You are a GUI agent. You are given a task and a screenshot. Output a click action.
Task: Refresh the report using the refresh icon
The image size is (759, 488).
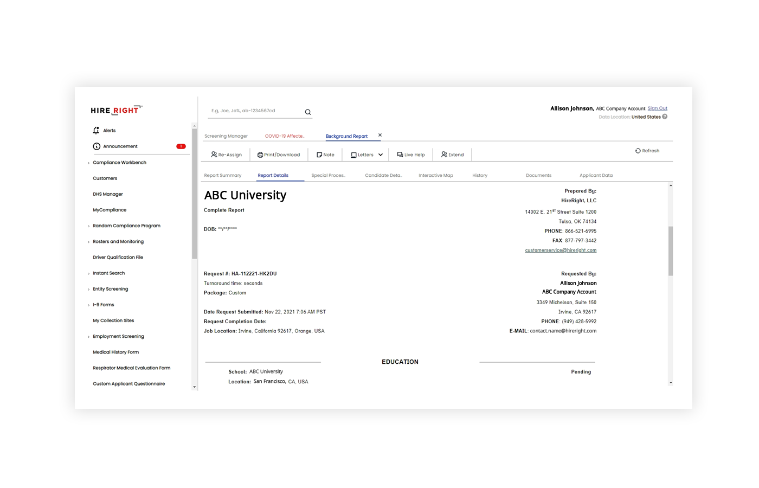[637, 151]
